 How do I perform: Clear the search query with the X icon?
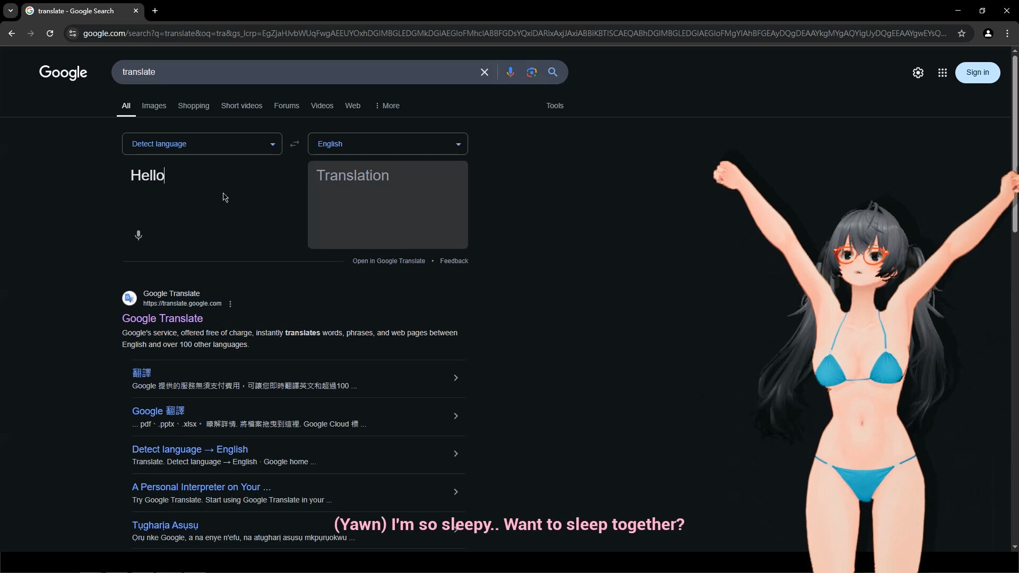[484, 72]
